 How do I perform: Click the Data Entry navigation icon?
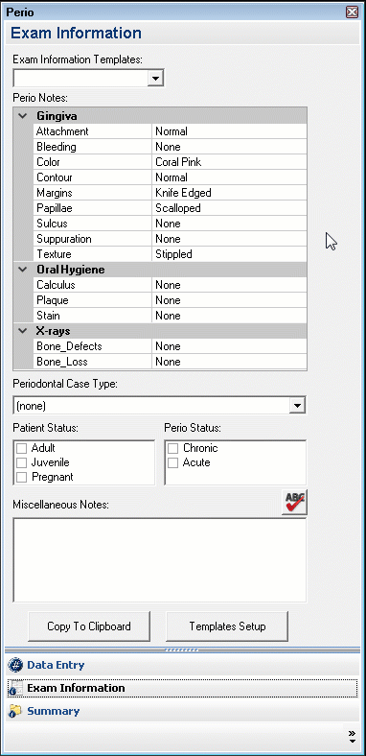click(16, 665)
